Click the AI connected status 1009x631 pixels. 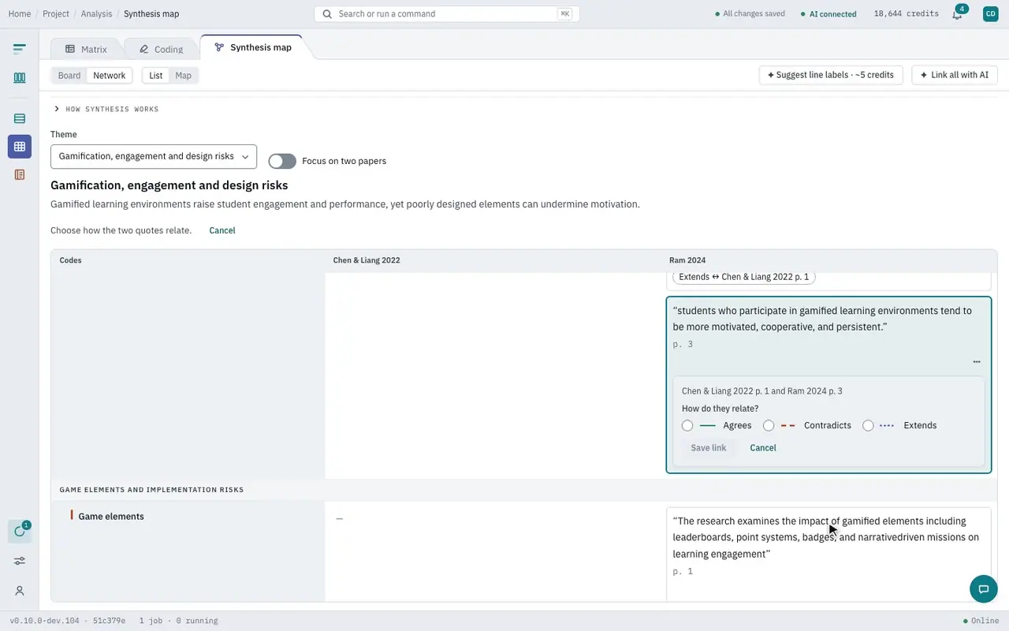pyautogui.click(x=828, y=14)
